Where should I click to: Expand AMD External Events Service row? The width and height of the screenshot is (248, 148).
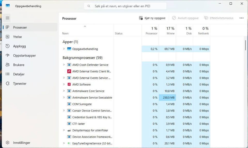(x=64, y=78)
